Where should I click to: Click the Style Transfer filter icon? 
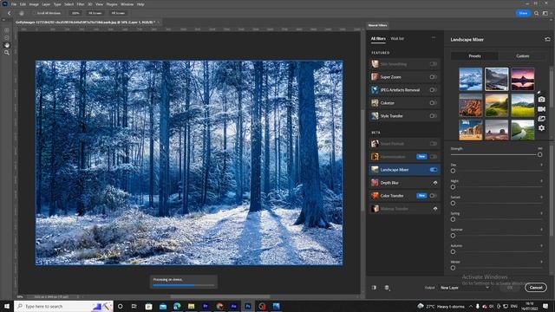coord(375,115)
